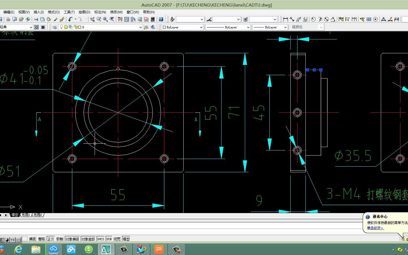
Task: Click the Undo arrow icon
Action: [x=70, y=19]
